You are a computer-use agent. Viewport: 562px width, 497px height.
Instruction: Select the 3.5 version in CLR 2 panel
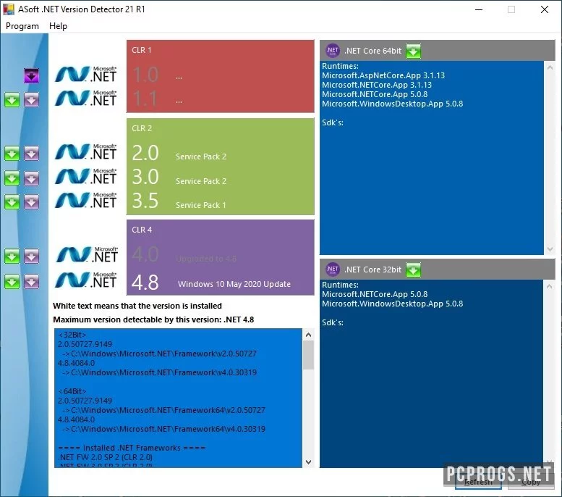[145, 201]
